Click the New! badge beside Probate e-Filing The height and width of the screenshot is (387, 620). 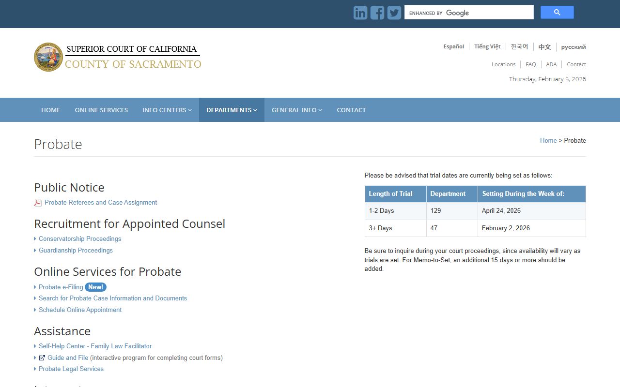coord(95,287)
